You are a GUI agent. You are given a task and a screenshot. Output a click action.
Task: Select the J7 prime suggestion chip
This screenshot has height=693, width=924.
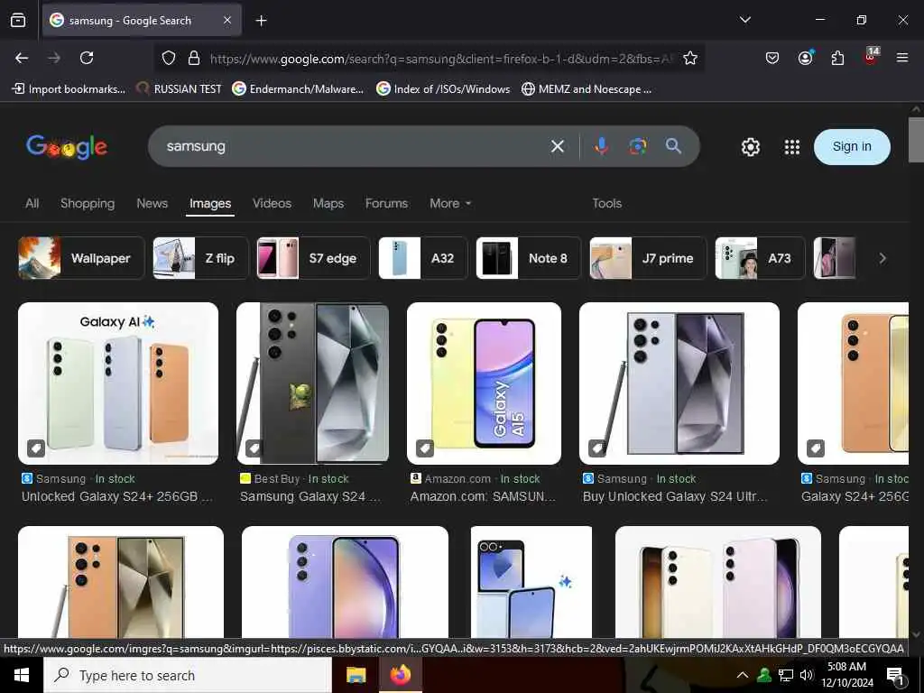coord(648,258)
